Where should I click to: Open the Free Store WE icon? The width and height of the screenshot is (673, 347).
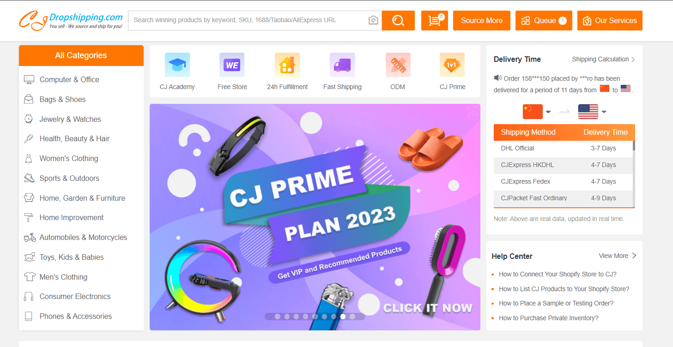[x=232, y=65]
